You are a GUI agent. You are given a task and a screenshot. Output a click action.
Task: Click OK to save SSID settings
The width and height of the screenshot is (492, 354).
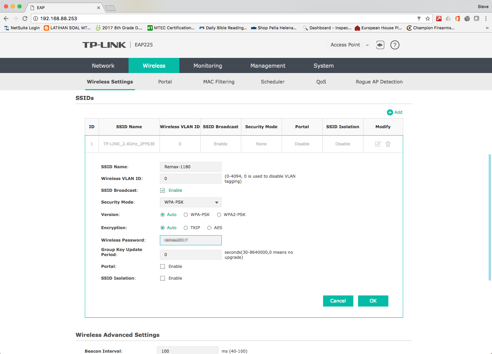tap(373, 301)
